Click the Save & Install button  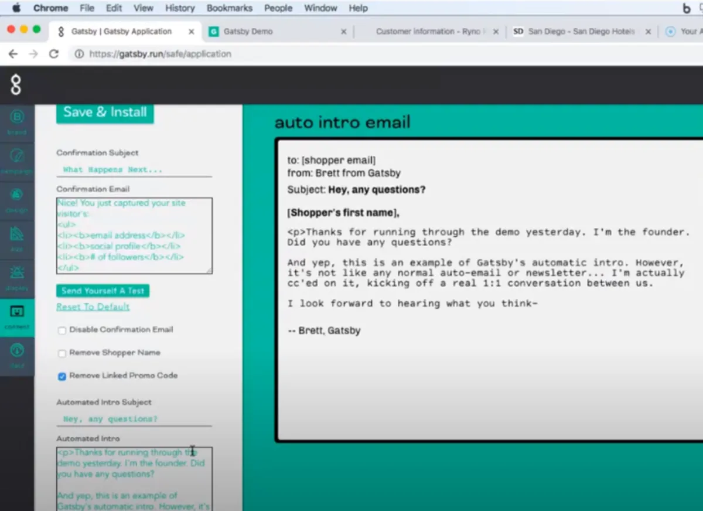105,113
